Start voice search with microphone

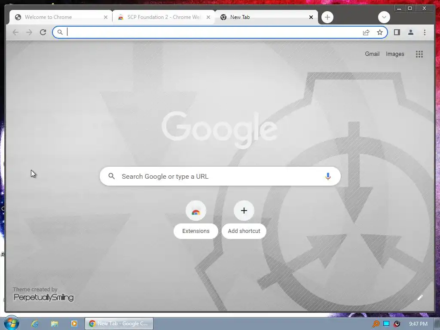tap(328, 176)
